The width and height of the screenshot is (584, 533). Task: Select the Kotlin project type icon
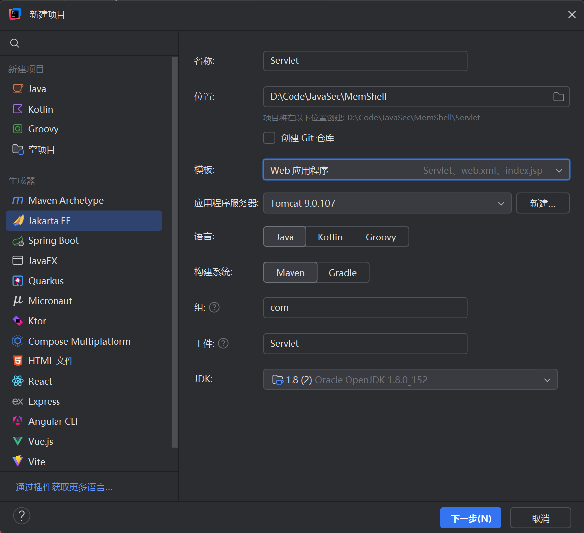point(18,109)
